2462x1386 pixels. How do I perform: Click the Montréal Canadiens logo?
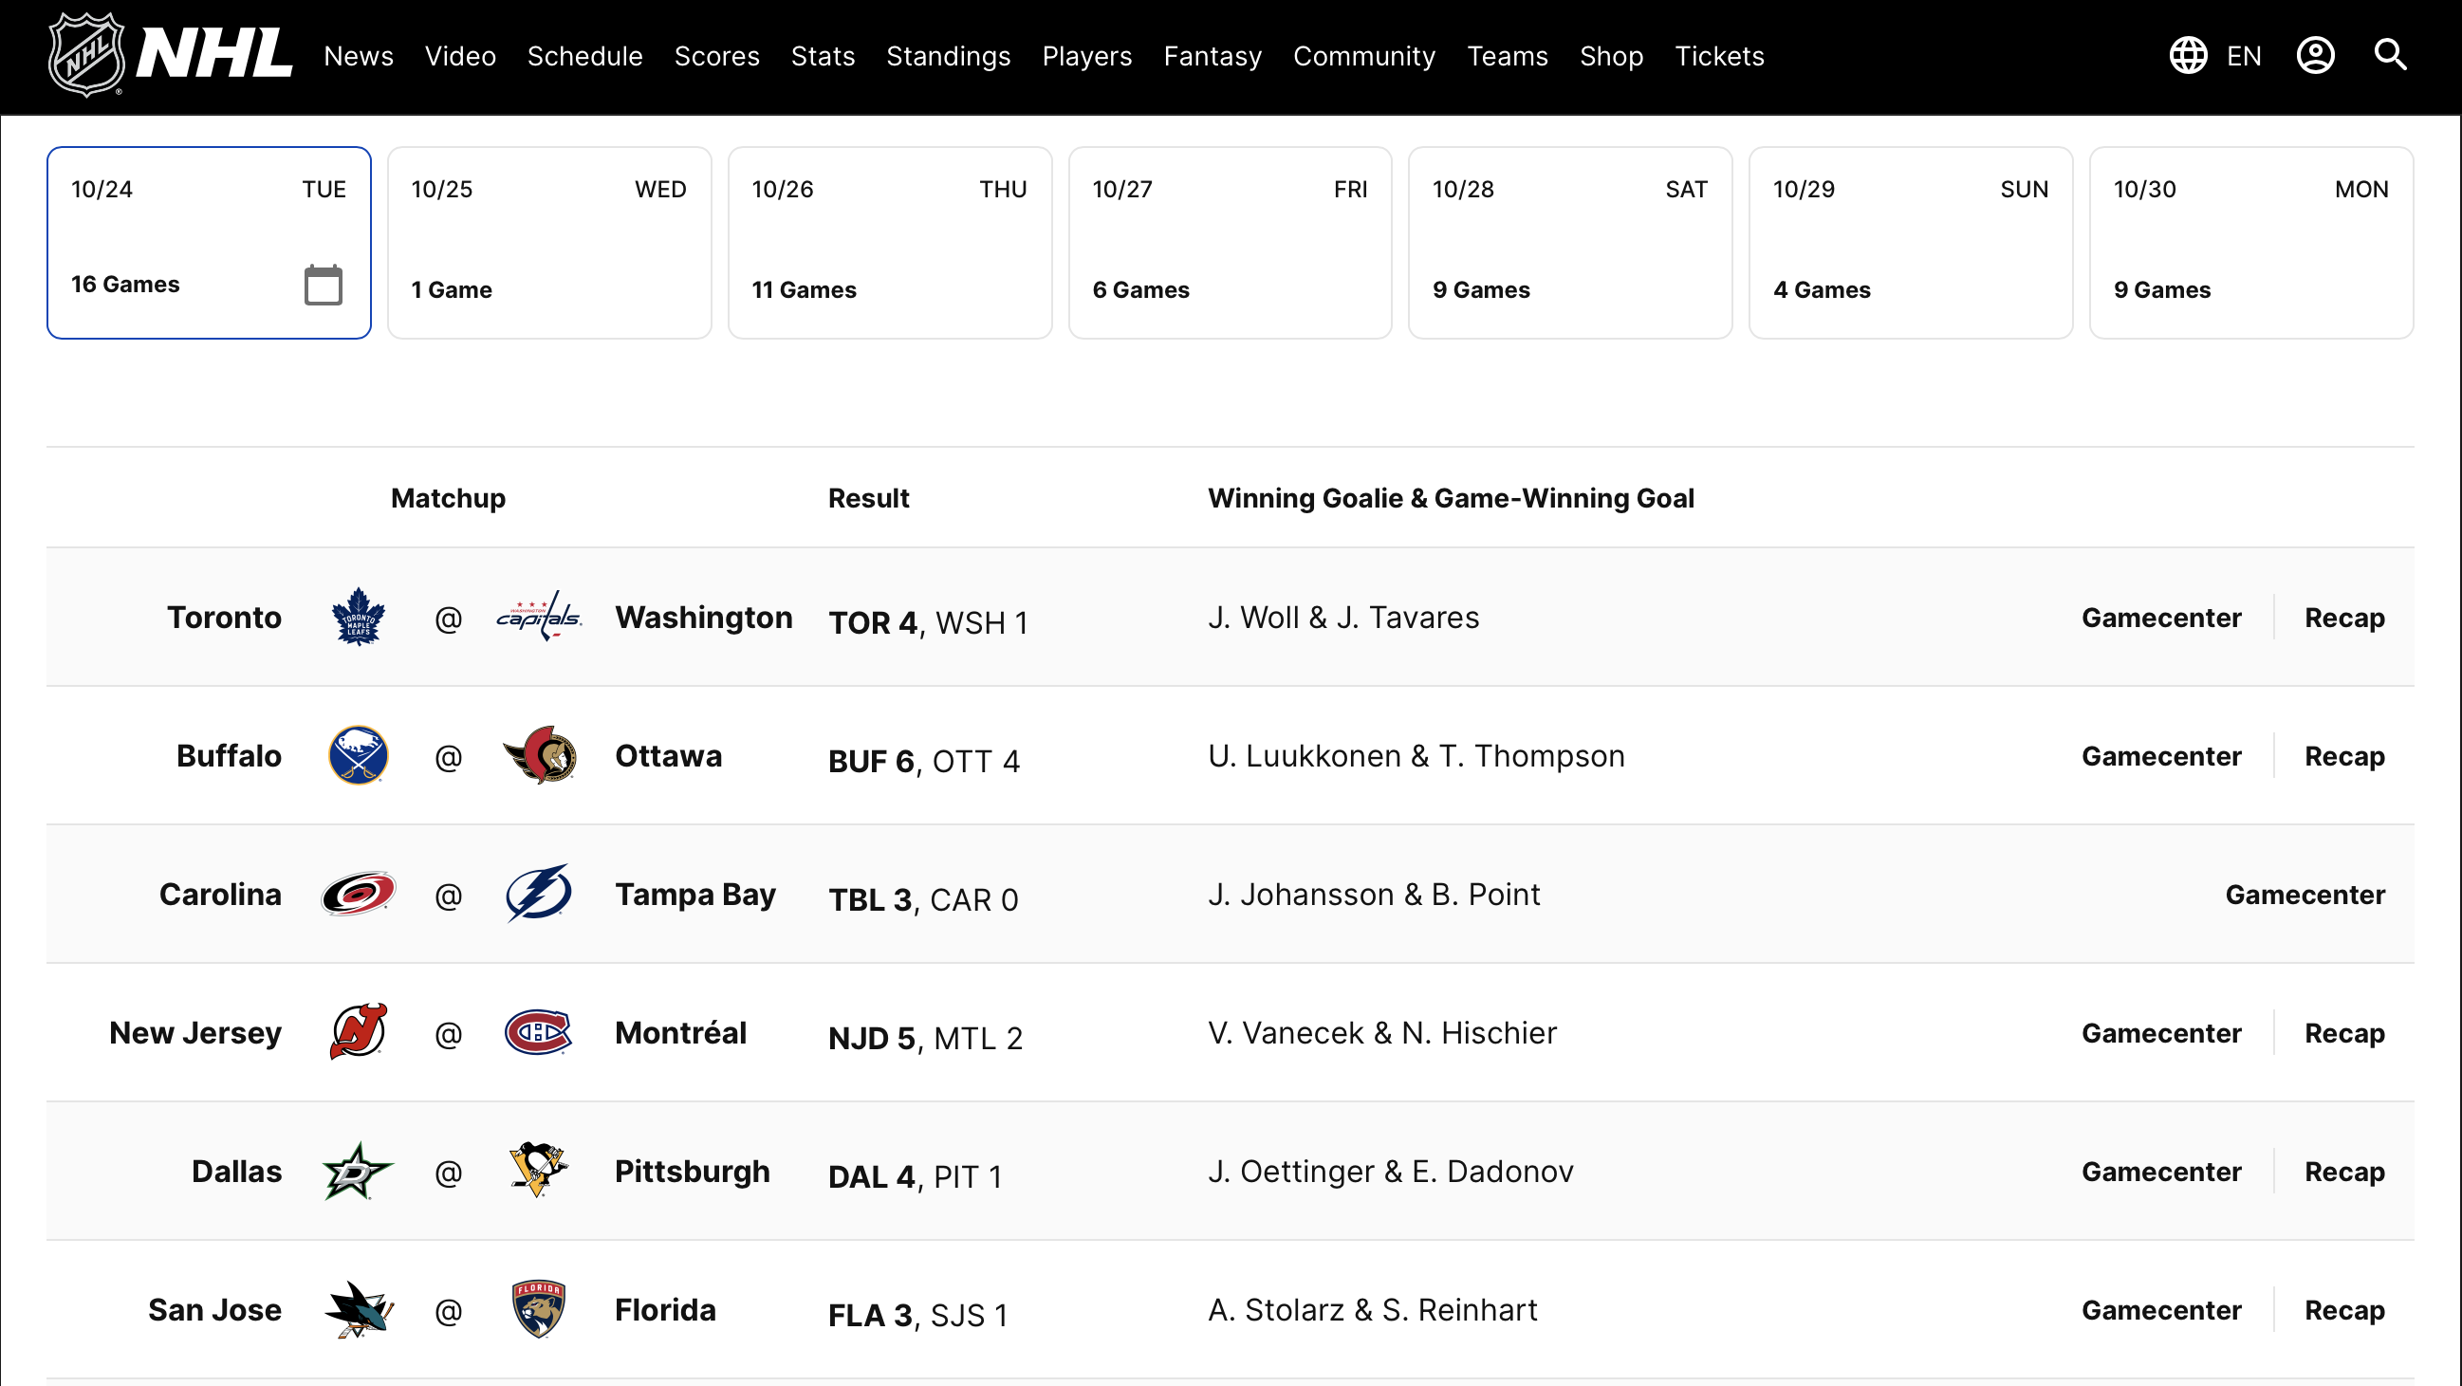(539, 1032)
